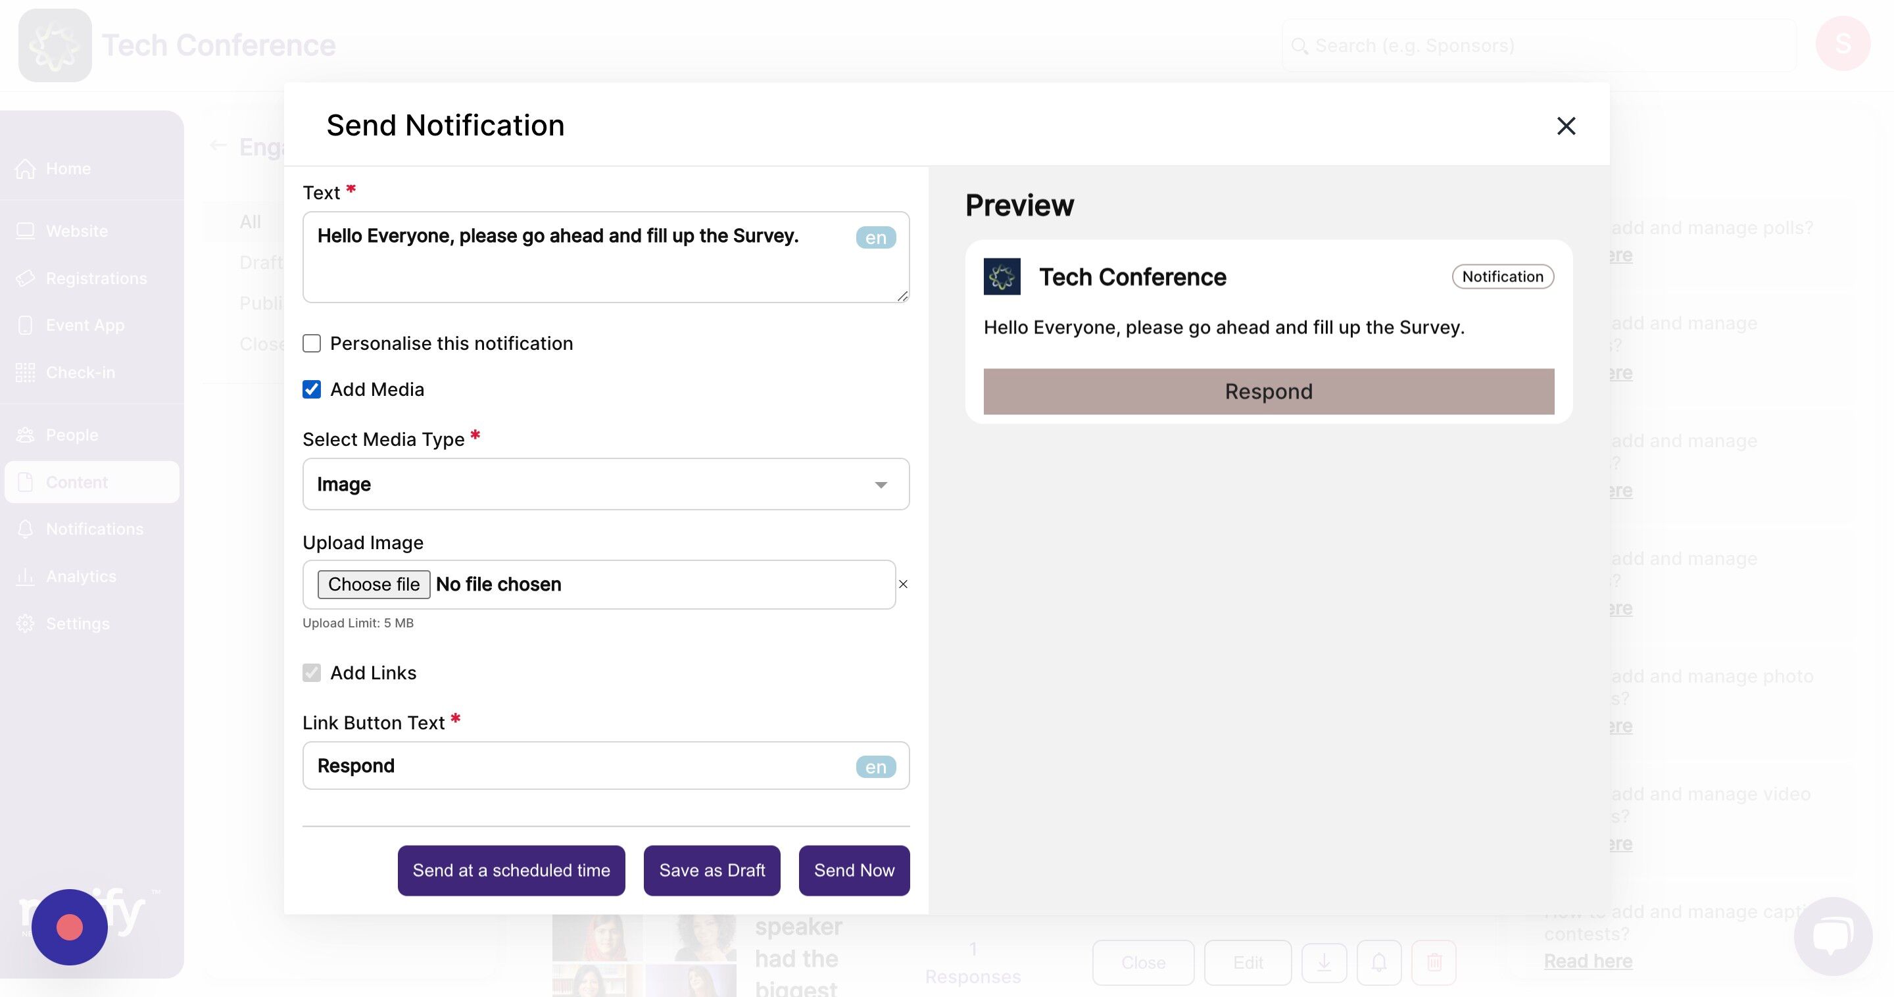1894x997 pixels.
Task: Uncheck the Add Media checkbox
Action: [312, 390]
